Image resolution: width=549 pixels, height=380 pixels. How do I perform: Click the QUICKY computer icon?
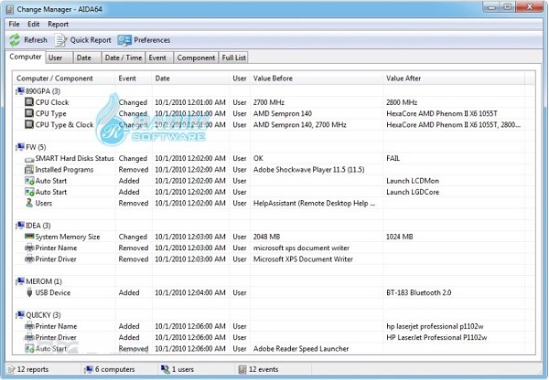click(x=20, y=315)
